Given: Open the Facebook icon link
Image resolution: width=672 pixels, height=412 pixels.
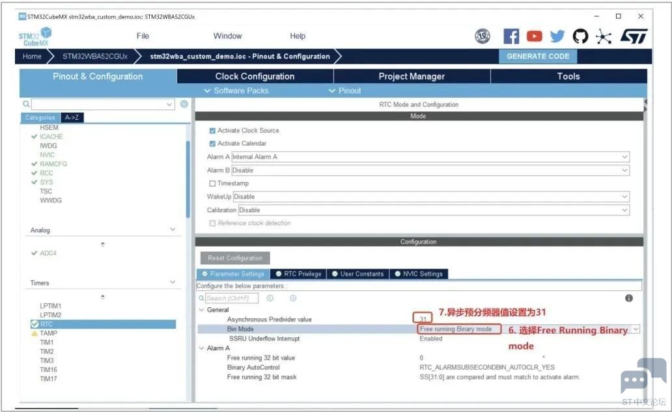Looking at the screenshot, I should coord(511,36).
